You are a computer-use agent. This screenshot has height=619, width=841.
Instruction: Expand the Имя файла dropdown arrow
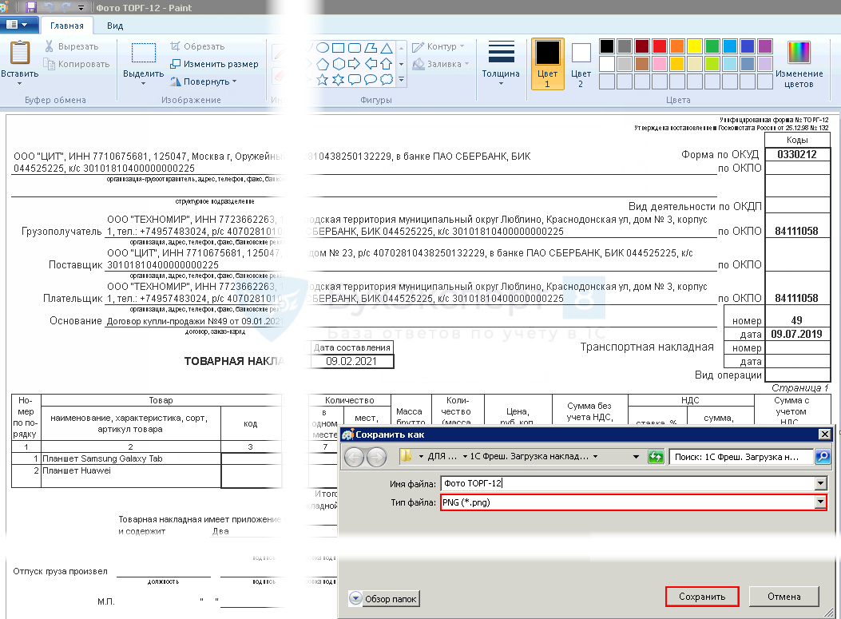(x=820, y=483)
